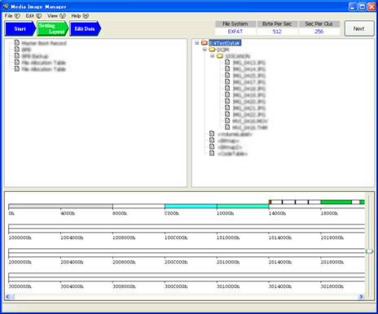Go to the Start step arrow
Viewport: 378px width, 314px height.
20,28
